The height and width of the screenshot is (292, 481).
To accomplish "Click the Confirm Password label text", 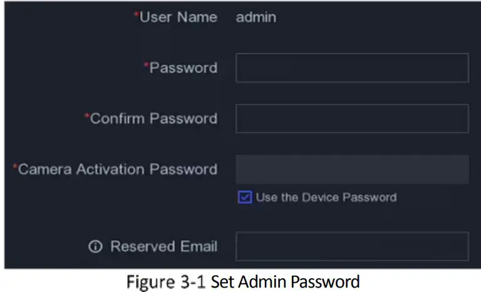I will tap(154, 119).
